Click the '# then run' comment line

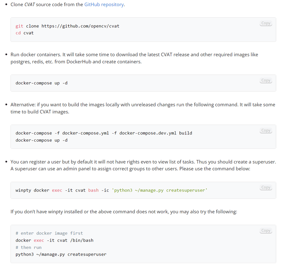[x=29, y=248]
